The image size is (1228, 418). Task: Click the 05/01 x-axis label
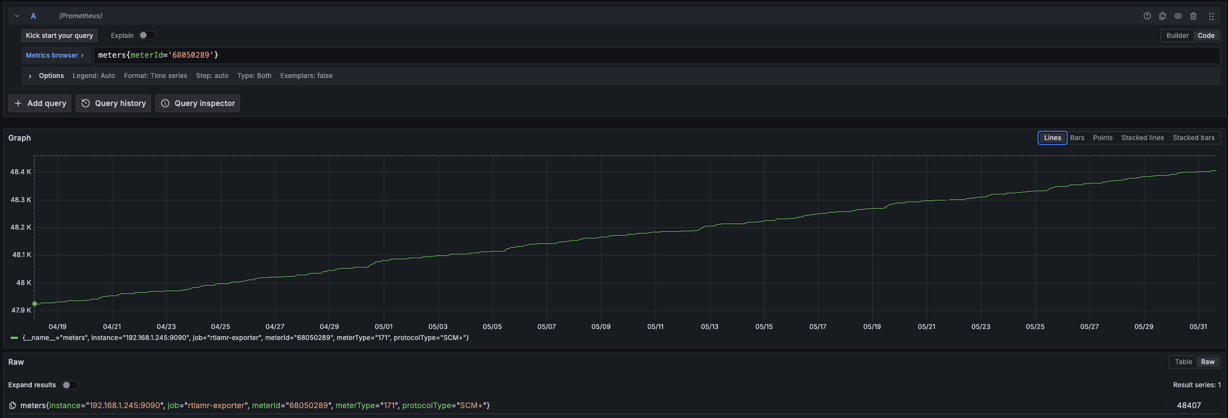point(383,327)
